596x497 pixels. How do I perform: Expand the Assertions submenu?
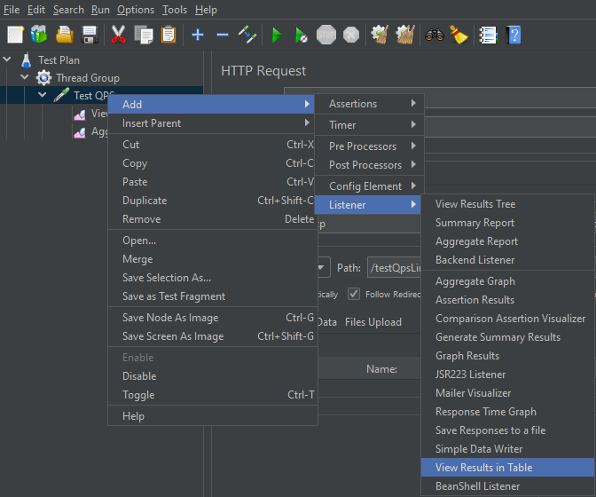point(369,104)
